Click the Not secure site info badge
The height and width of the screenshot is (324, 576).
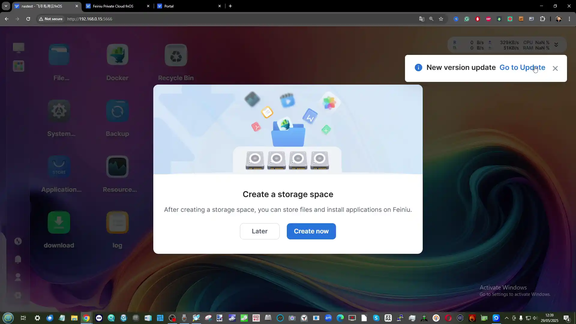point(51,19)
